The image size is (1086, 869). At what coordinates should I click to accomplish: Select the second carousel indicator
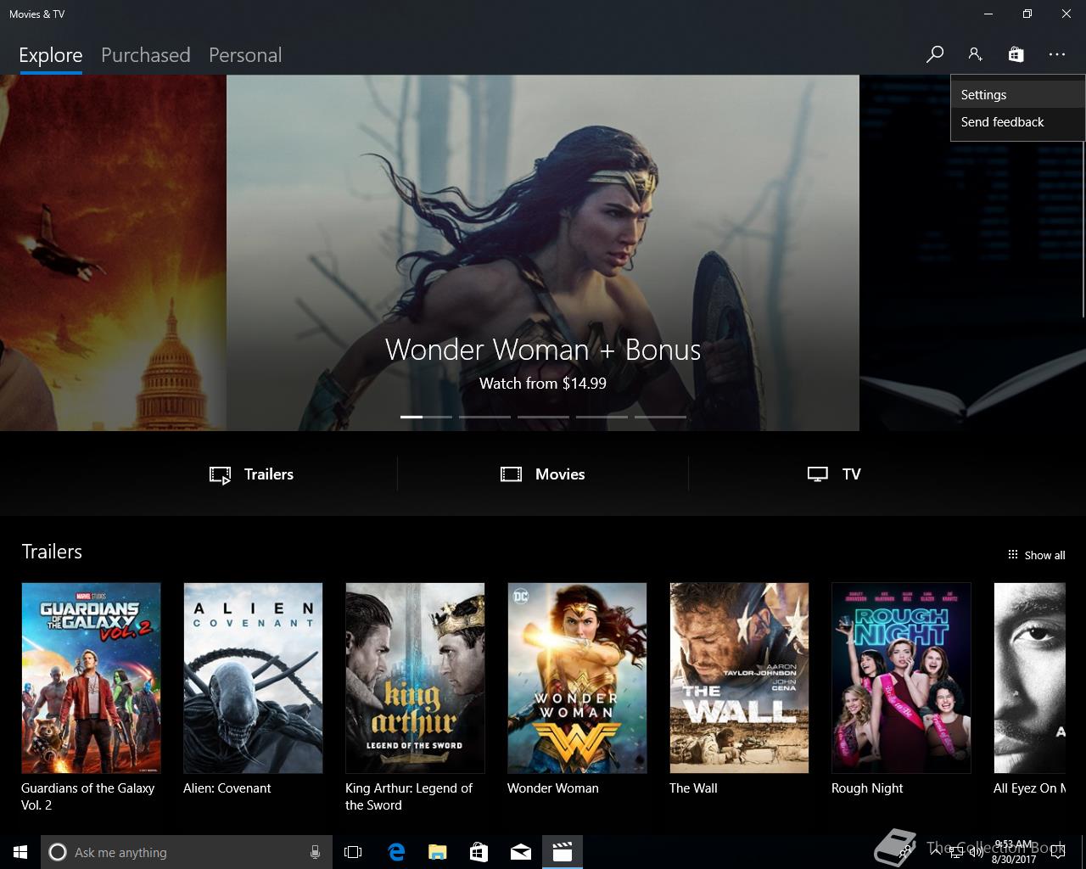(x=484, y=417)
